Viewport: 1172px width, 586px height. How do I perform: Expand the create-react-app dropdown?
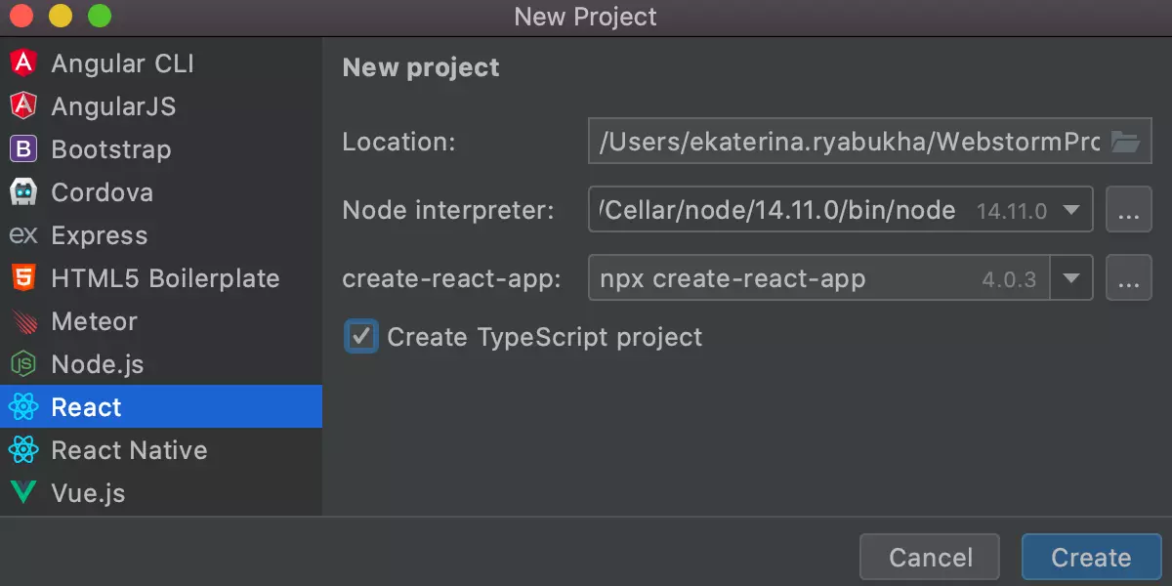1071,279
